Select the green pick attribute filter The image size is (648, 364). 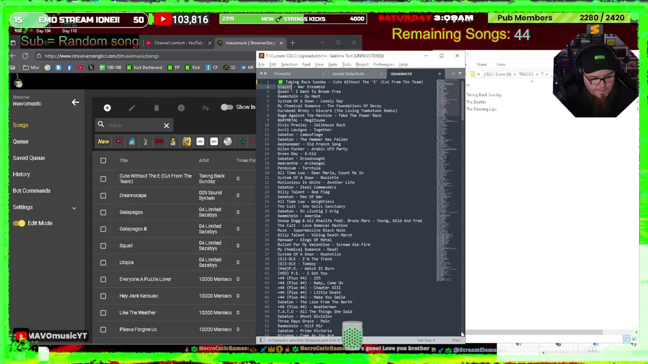click(x=241, y=142)
